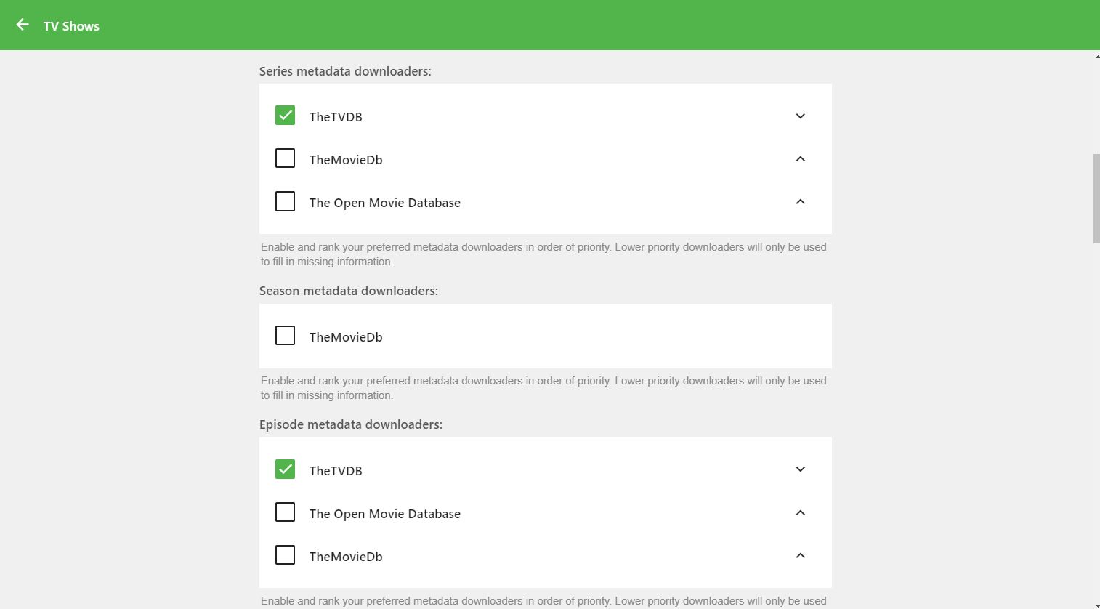The height and width of the screenshot is (609, 1100).
Task: Enable TheMovieDb for series metadata
Action: click(x=285, y=158)
